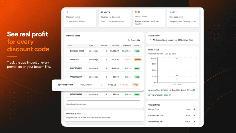This screenshot has height=133, width=236.
Task: Select the Quantity boost code row
Action: (104, 51)
